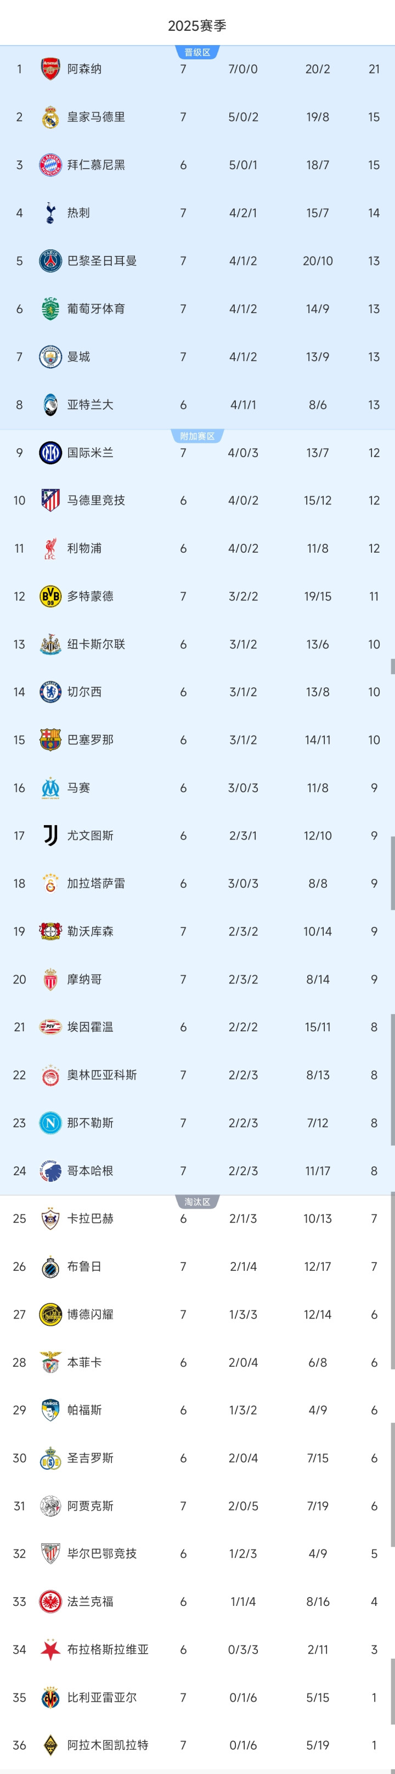Image resolution: width=395 pixels, height=1774 pixels.
Task: Open the Borussia Dortmund BVB logo
Action: [50, 597]
